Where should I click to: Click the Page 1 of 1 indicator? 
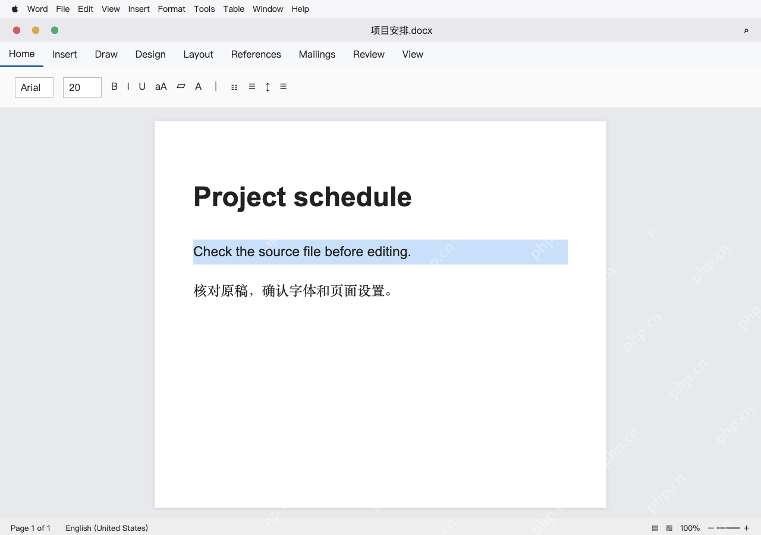tap(30, 528)
